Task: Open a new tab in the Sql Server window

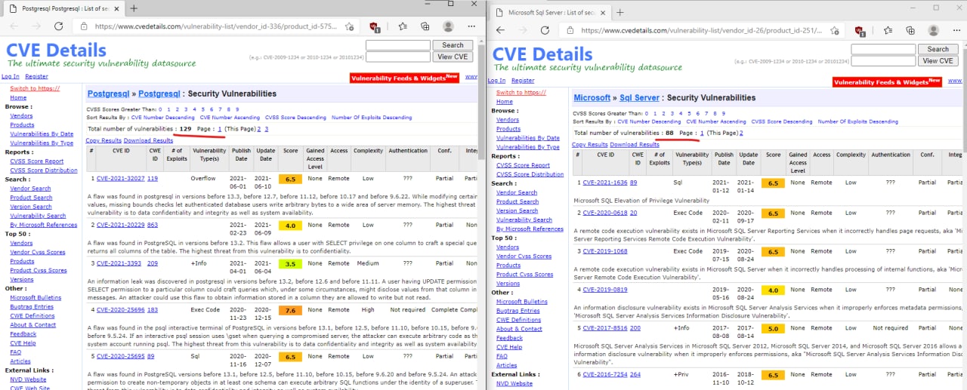Action: coord(619,13)
